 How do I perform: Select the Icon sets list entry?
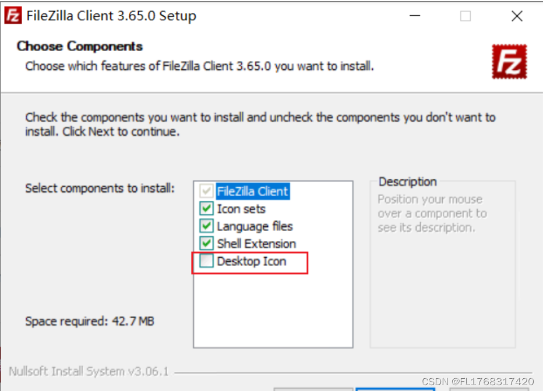point(241,209)
